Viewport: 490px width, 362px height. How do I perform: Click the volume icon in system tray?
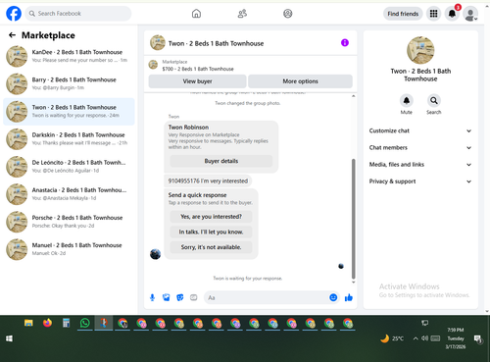(x=424, y=338)
